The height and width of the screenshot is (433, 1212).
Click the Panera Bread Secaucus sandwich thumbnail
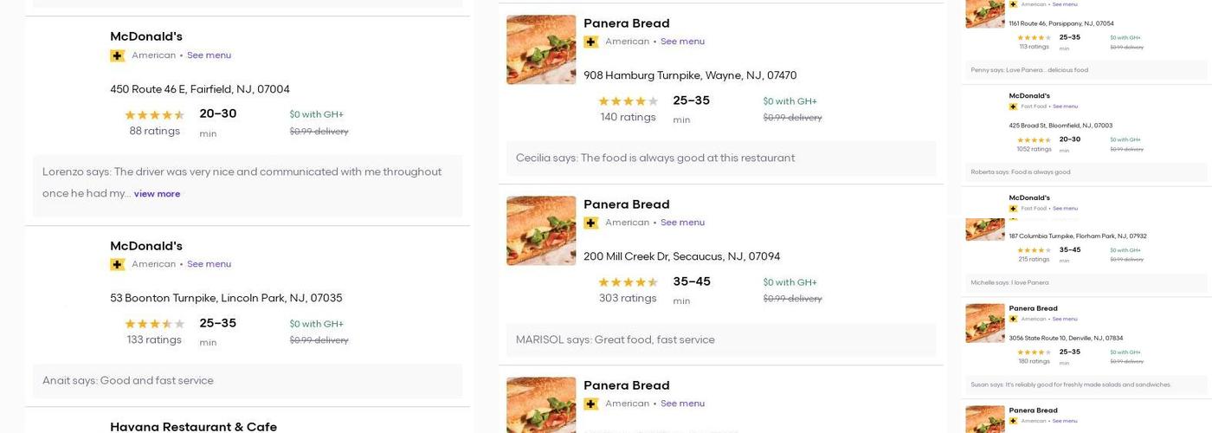pos(541,230)
